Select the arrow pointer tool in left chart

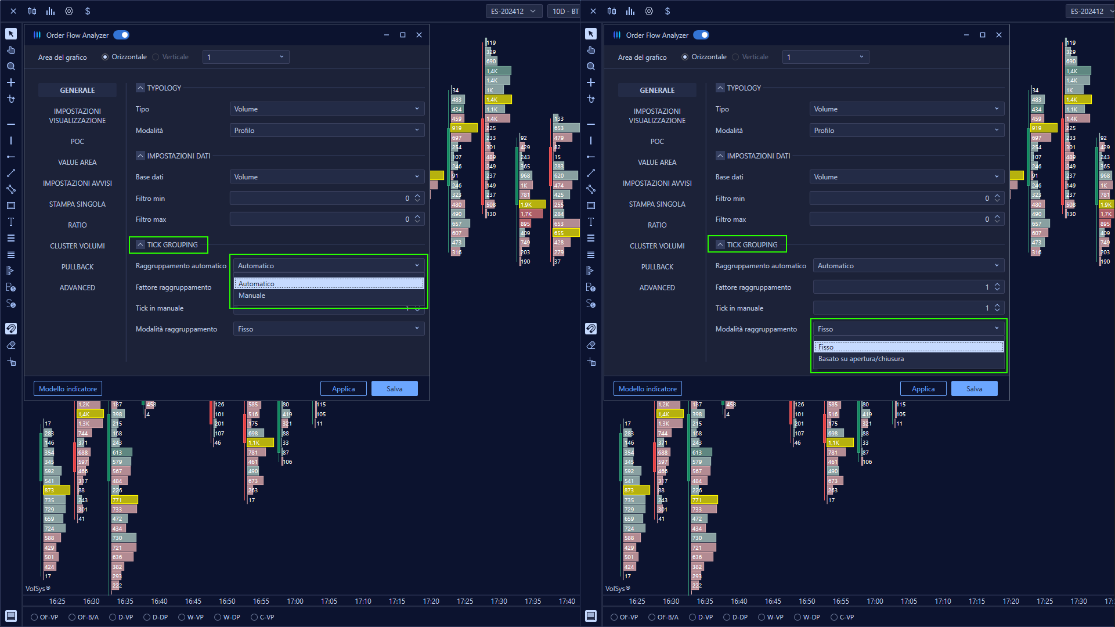(x=11, y=34)
